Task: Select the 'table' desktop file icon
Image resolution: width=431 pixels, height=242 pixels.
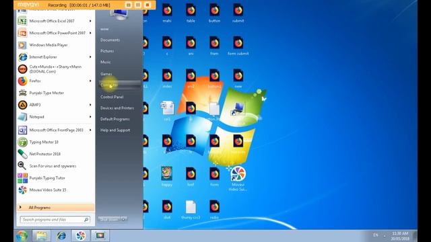Action: pos(191,13)
